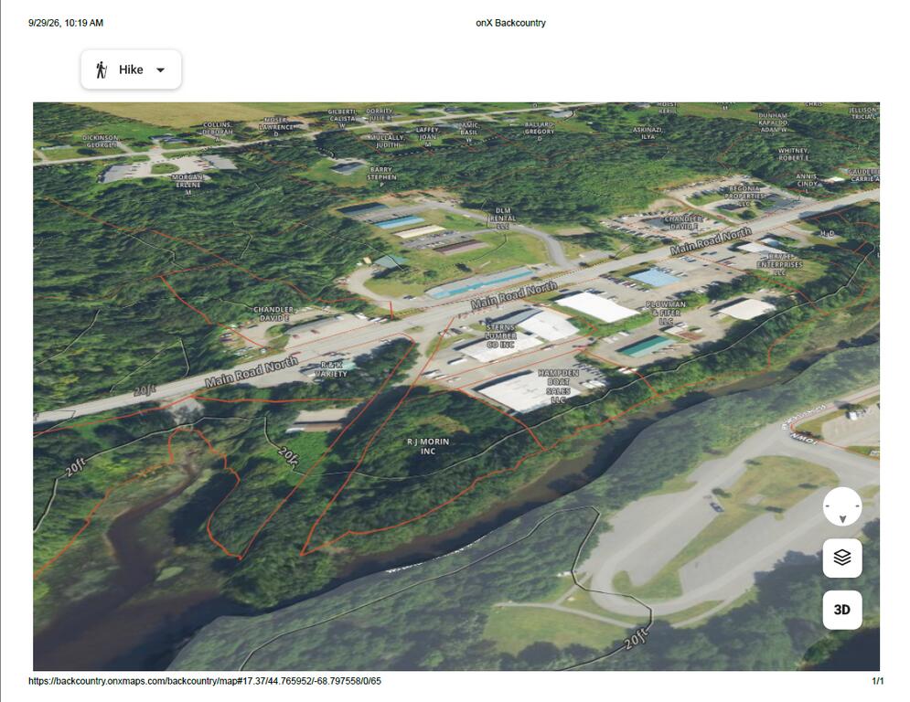
Task: Select the WHITNEY ROBERT E parcel label
Action: [793, 154]
